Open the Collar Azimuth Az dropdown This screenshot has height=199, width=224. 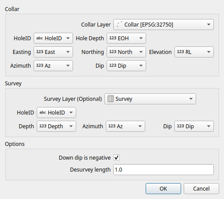[x=53, y=65]
